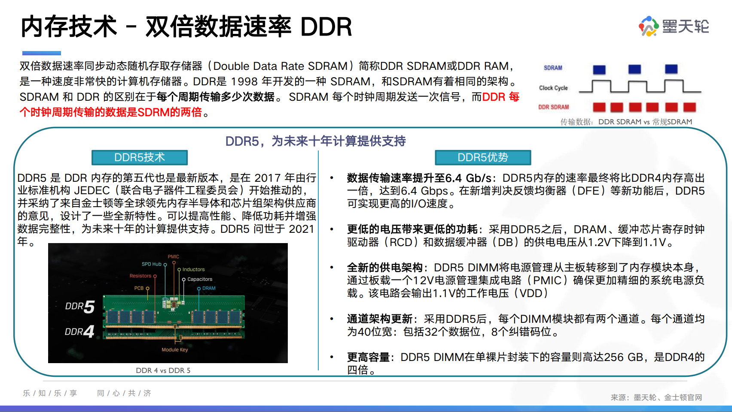
Task: Click the source note 来源：墨天轮、金士顿官网
Action: click(656, 397)
